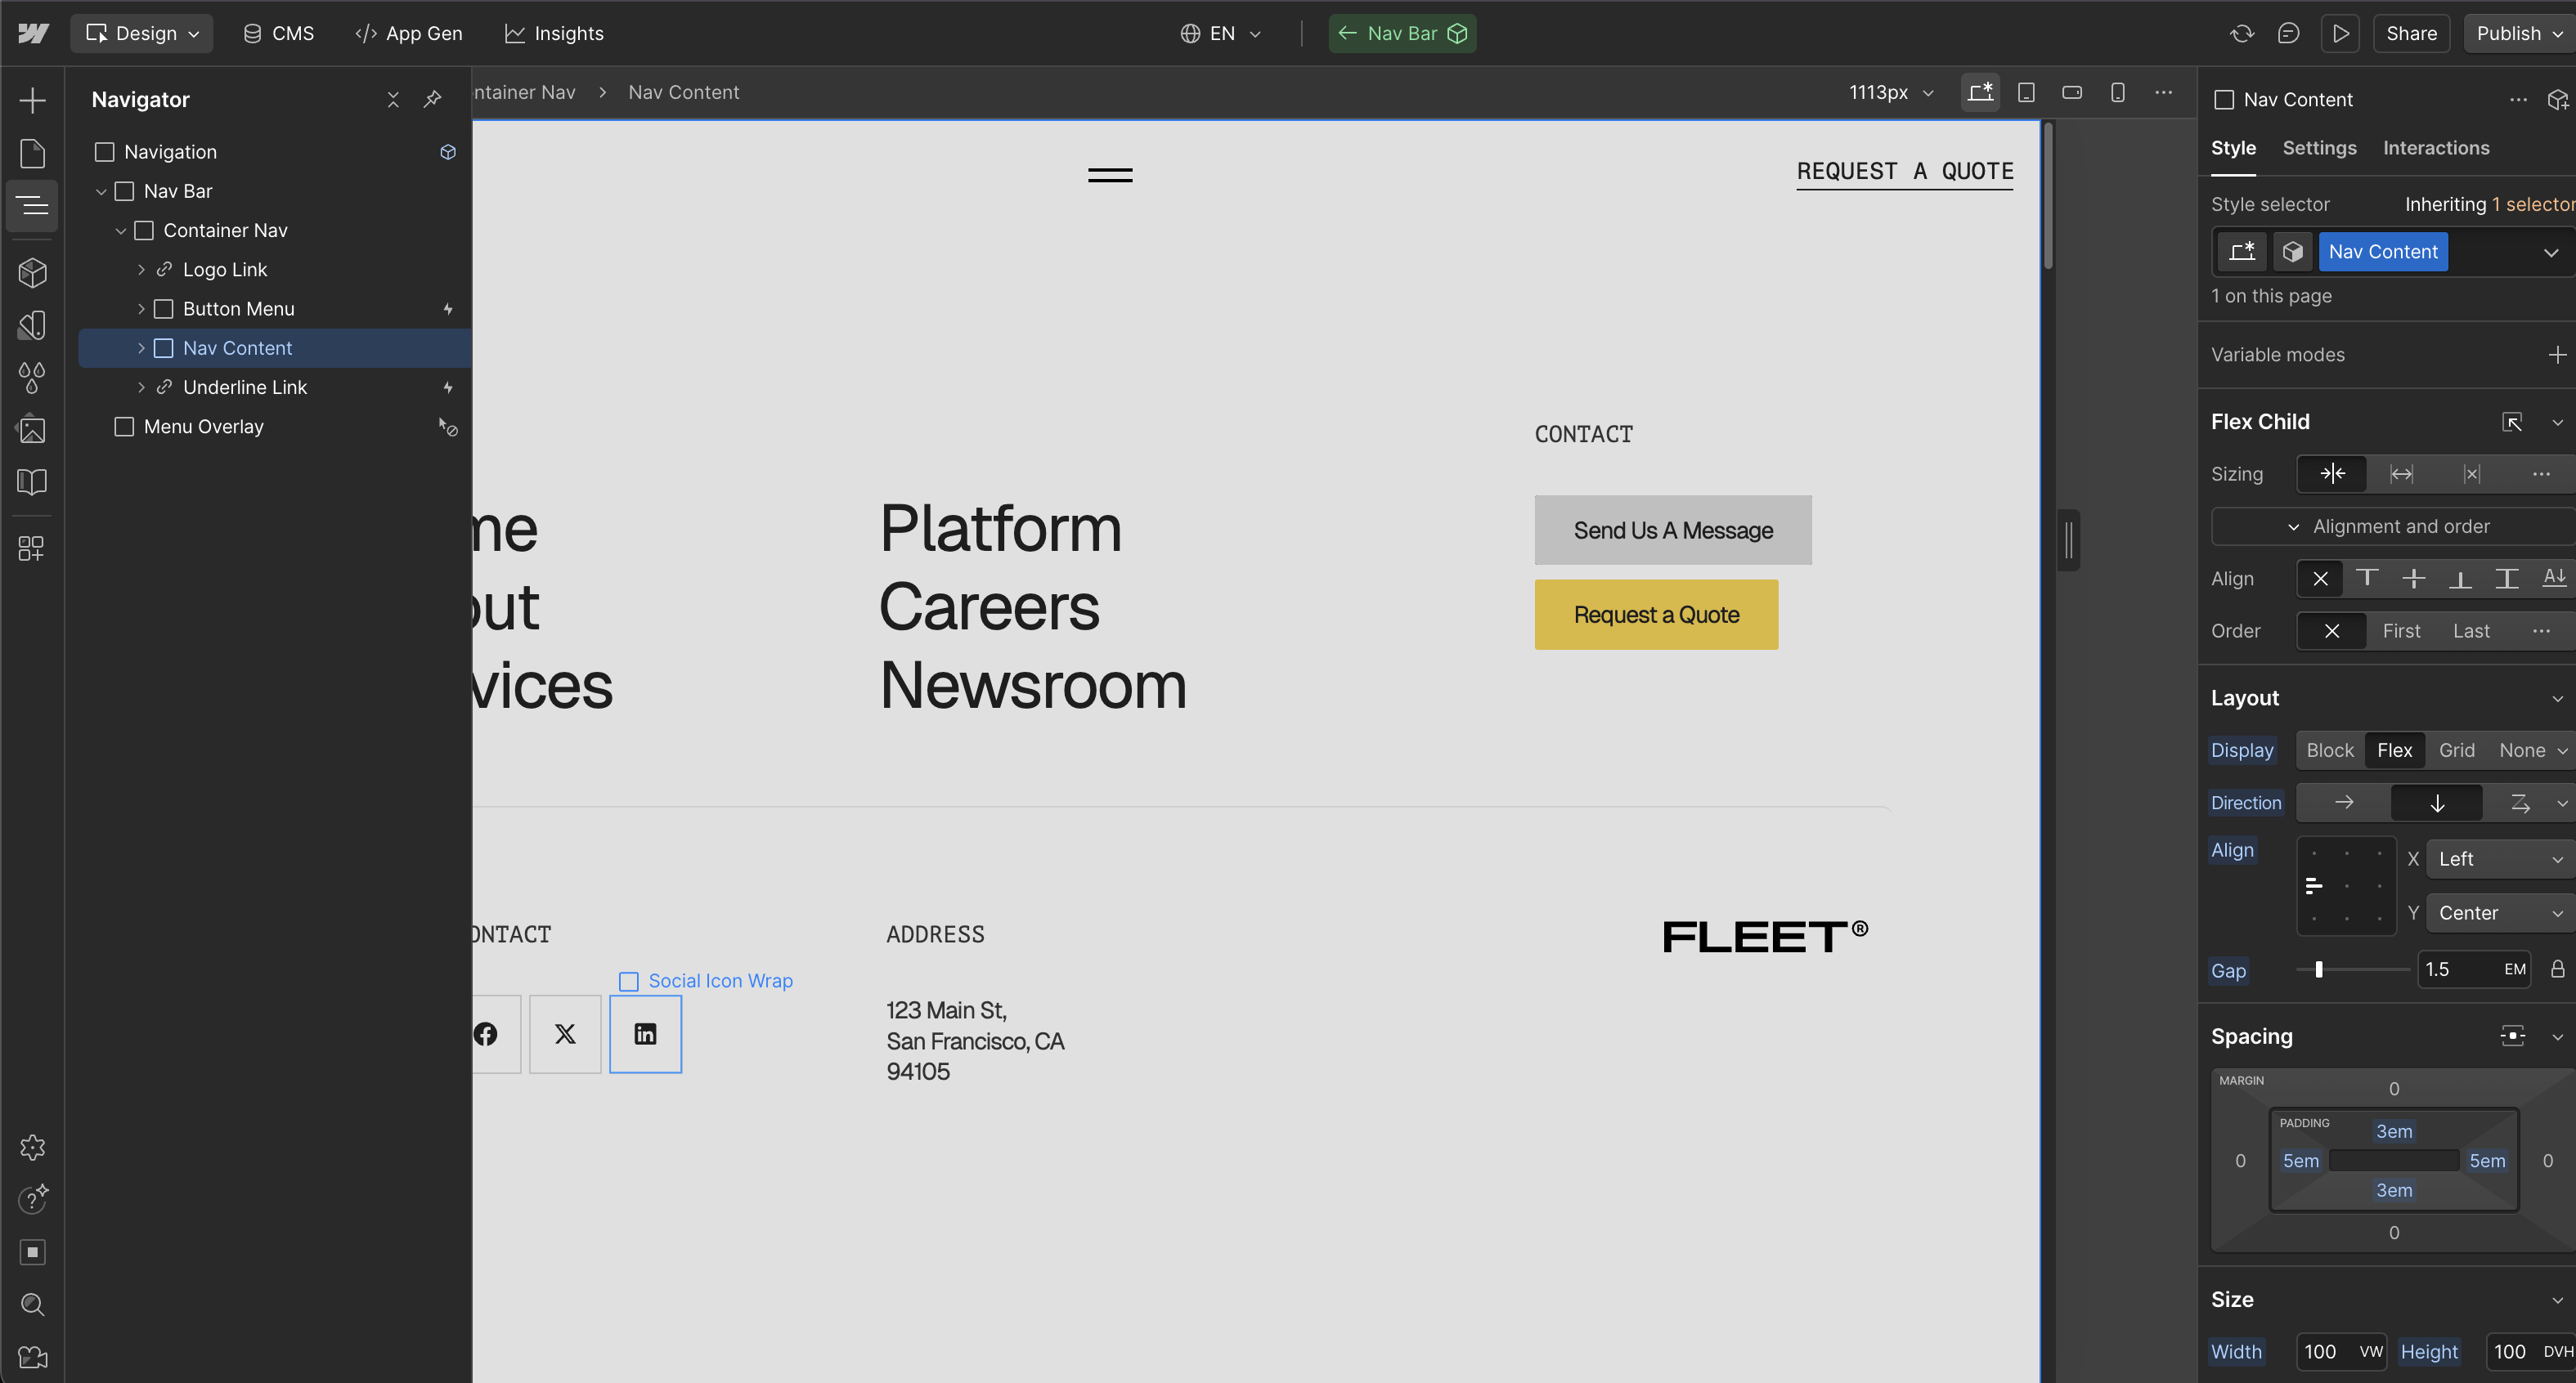Collapse the Container Nav tree item
Viewport: 2576px width, 1383px height.
click(x=121, y=230)
